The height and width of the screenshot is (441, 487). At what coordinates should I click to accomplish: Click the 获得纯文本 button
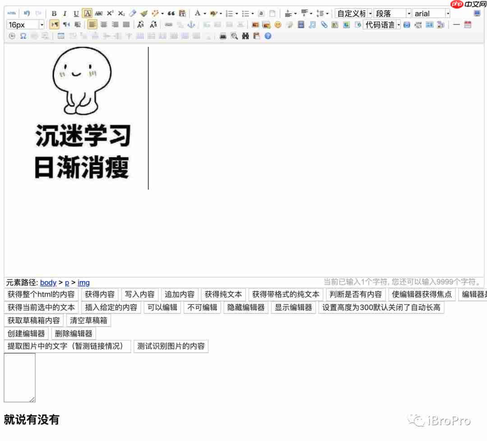click(x=223, y=294)
